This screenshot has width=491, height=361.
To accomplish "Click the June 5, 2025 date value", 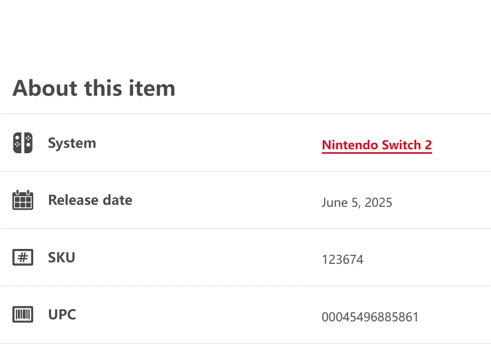I will click(357, 203).
